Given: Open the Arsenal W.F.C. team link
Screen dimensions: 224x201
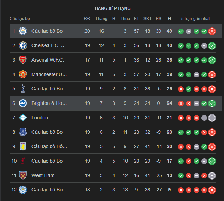Looking at the screenshot, I should coord(48,60).
